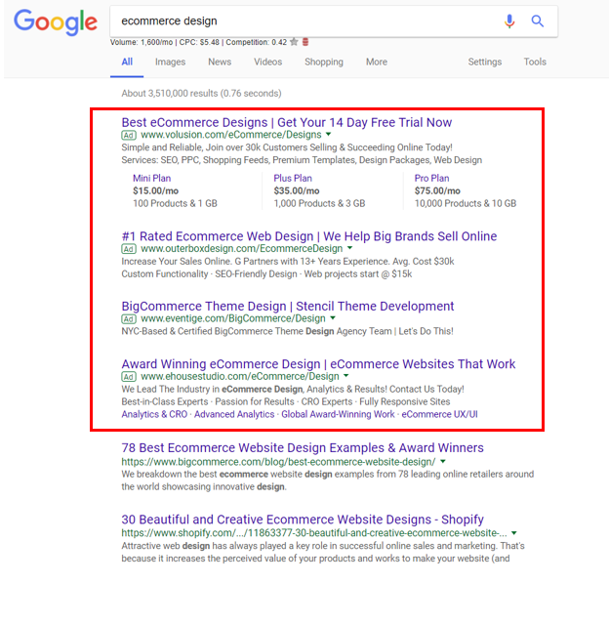
Task: Open the search Tools menu
Action: pos(535,62)
